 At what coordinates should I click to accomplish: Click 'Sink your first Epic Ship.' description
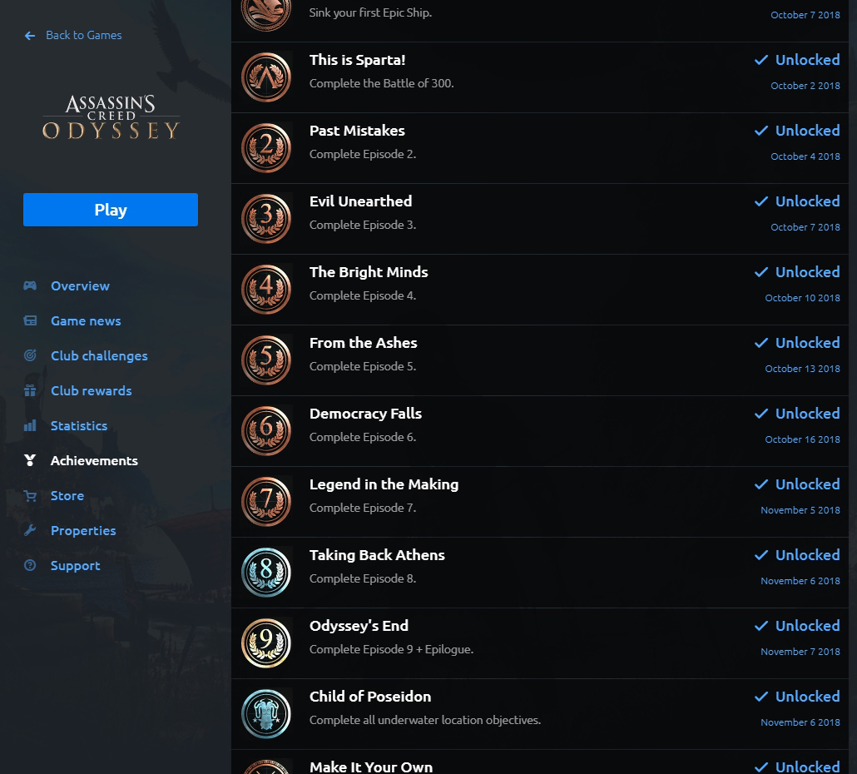tap(370, 12)
